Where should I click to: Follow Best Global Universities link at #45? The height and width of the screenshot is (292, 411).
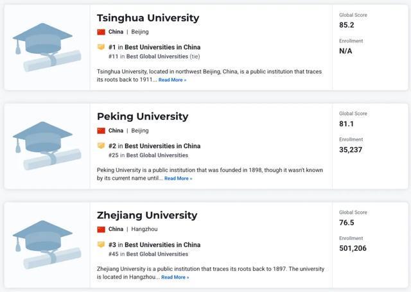click(x=157, y=254)
